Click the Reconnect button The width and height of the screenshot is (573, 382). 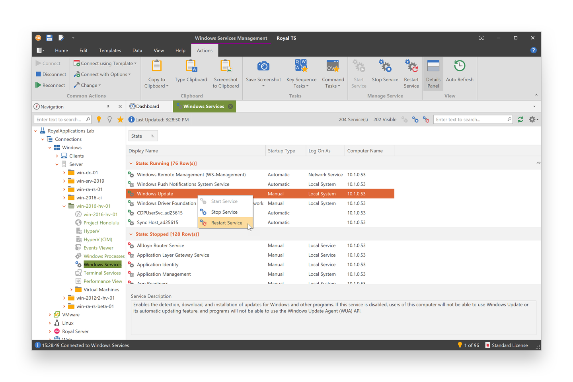(50, 85)
